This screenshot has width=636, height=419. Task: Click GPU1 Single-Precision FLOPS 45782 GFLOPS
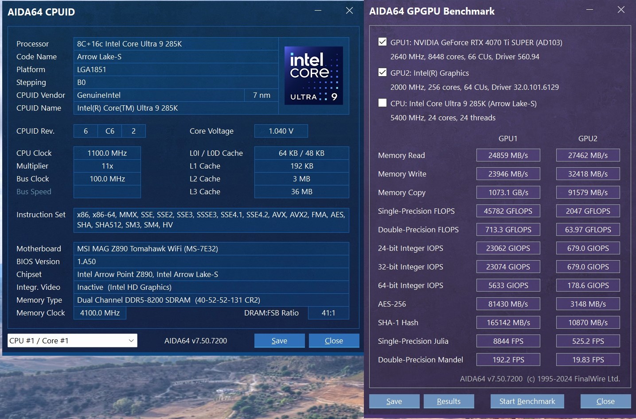click(508, 211)
